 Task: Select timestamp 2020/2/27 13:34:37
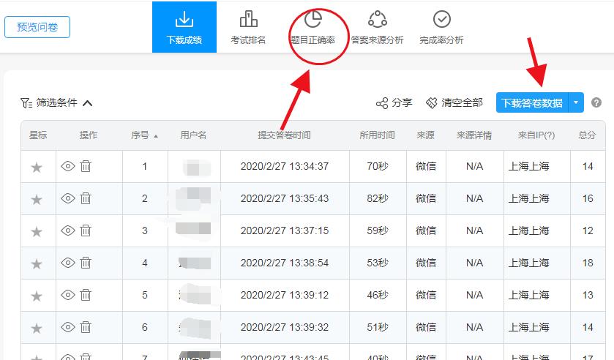[285, 166]
